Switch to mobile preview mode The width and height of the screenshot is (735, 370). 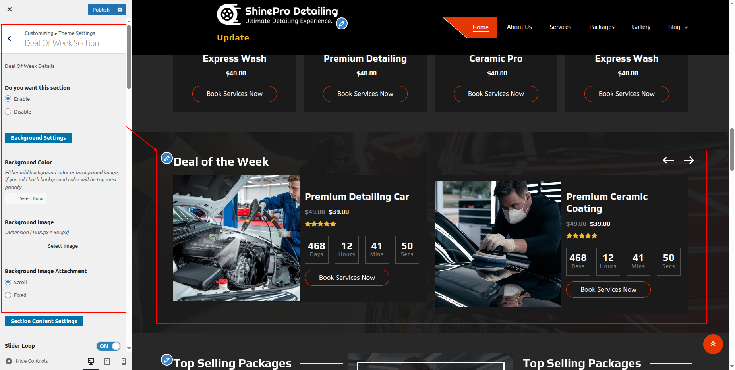coord(124,361)
